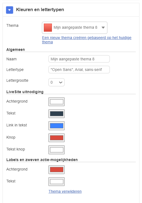Click the red theme preview icon
Screen dimensions: 142x203
tap(48, 28)
